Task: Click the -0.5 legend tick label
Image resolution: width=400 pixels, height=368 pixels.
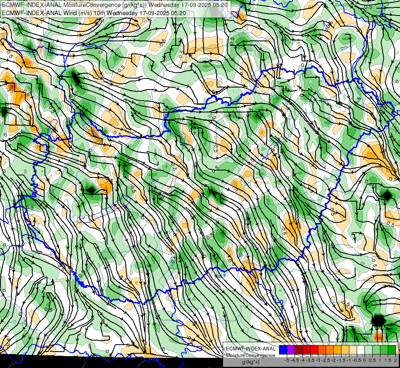Action: click(357, 360)
